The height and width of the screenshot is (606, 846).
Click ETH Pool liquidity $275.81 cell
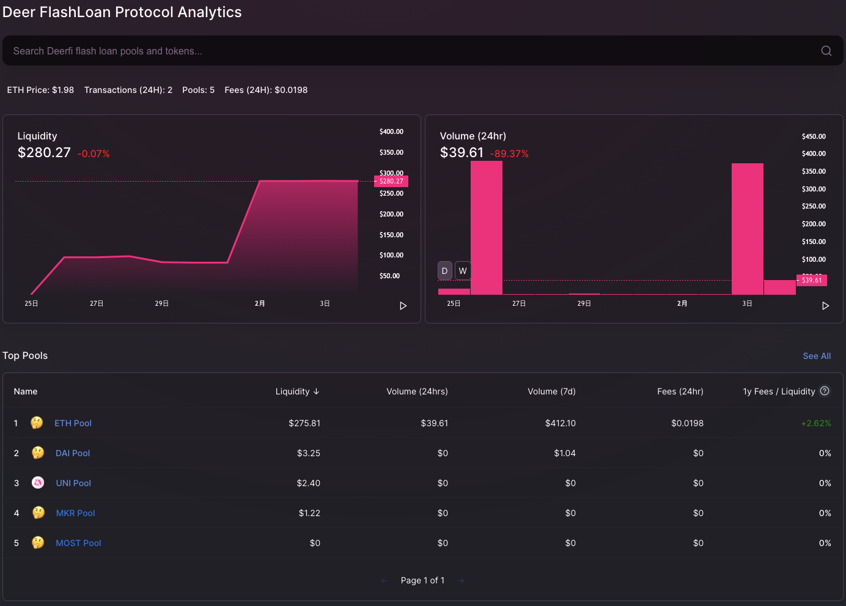pos(304,423)
